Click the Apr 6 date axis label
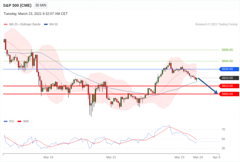This screenshot has height=162, width=240. point(217,157)
